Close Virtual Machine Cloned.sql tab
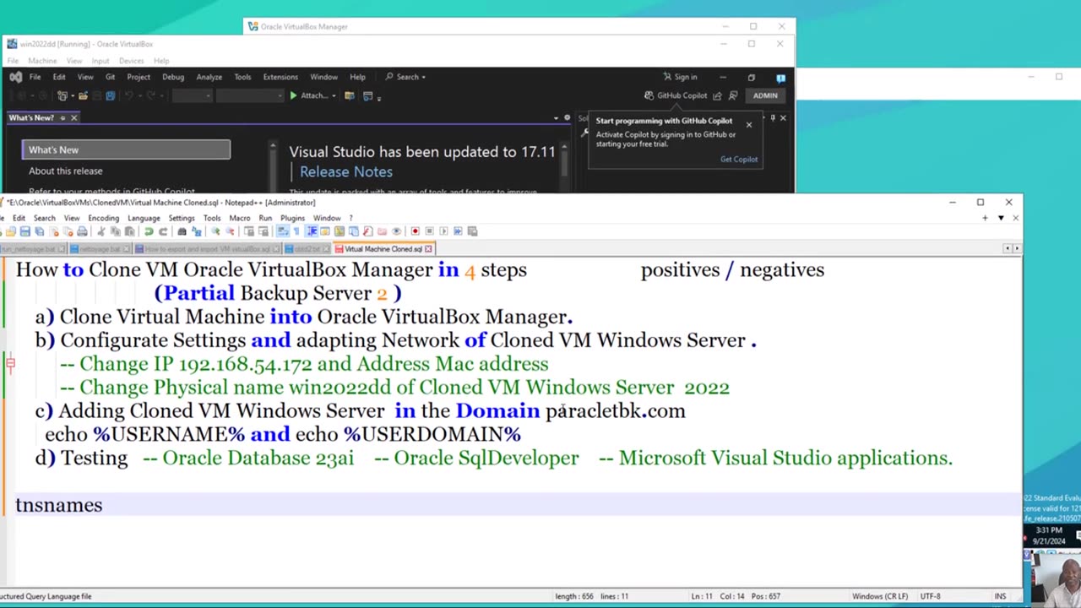Image resolution: width=1081 pixels, height=608 pixels. (428, 249)
